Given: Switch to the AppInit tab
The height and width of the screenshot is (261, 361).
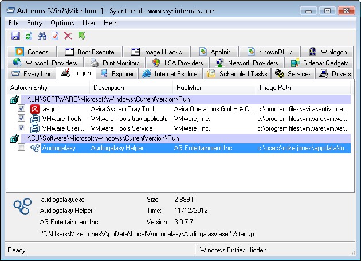Looking at the screenshot, I should point(214,52).
